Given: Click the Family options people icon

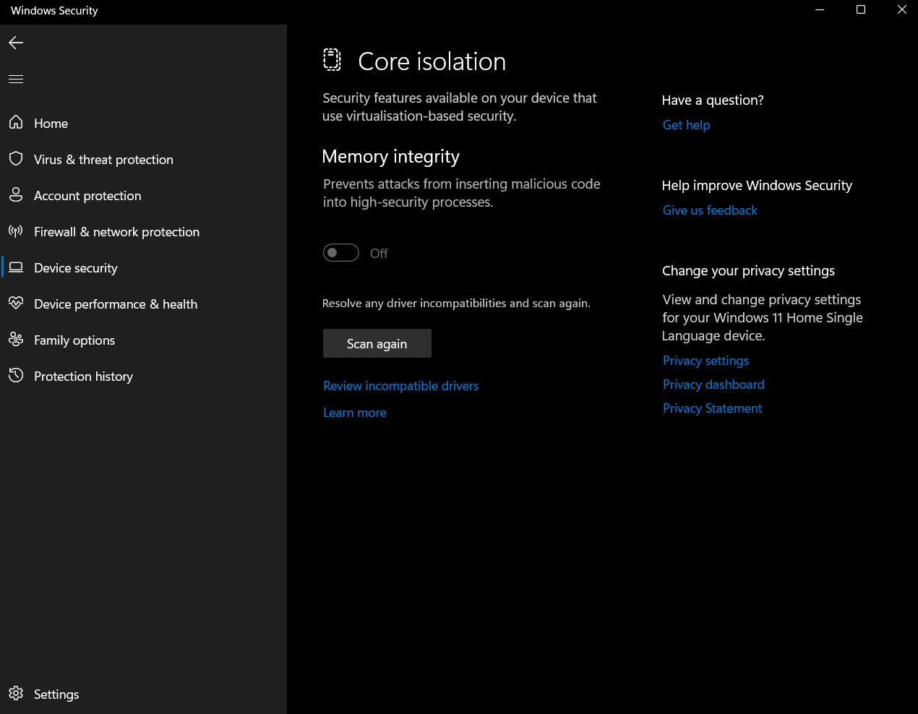Looking at the screenshot, I should click(x=16, y=340).
